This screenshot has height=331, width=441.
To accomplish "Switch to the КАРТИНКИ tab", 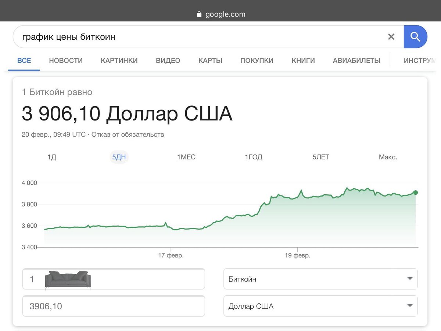I will [x=119, y=60].
